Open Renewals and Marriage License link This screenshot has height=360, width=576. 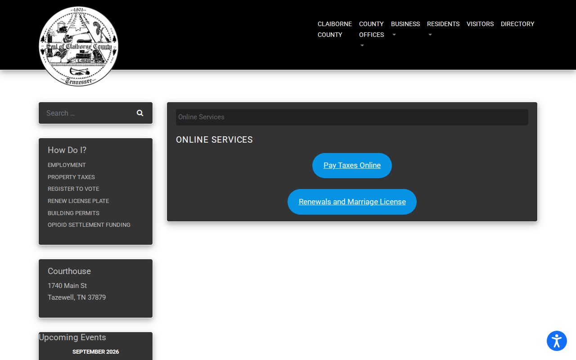352,202
